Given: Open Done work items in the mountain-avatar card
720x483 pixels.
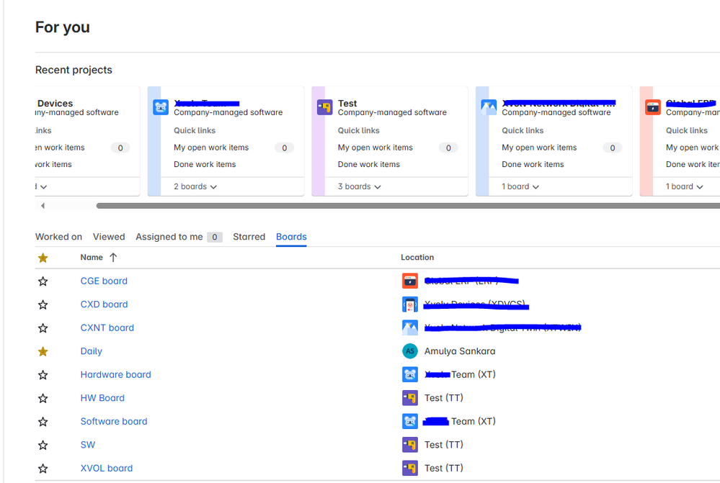Looking at the screenshot, I should click(x=533, y=164).
